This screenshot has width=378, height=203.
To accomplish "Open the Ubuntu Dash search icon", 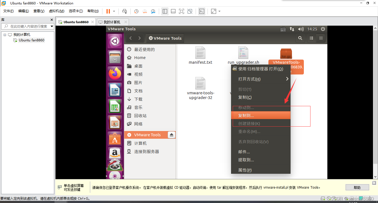I will [115, 41].
